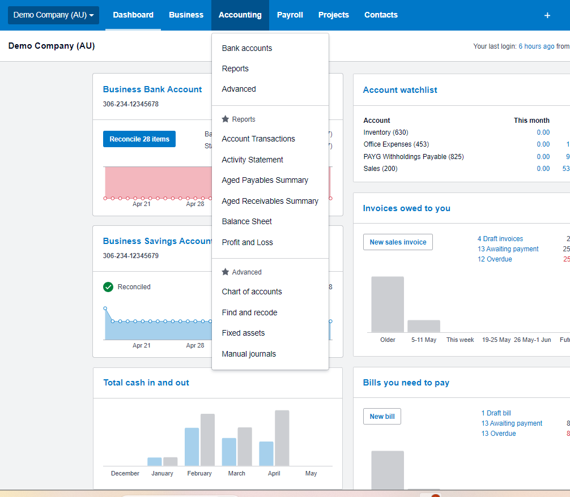Toggle the favorite star beside Advanced
The height and width of the screenshot is (497, 570).
[x=224, y=272]
